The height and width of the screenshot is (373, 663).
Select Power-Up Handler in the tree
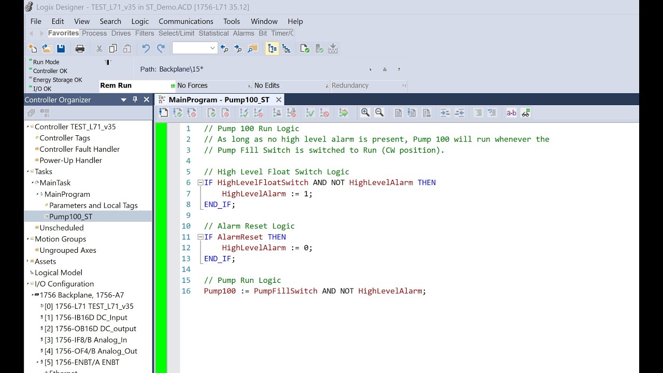70,160
